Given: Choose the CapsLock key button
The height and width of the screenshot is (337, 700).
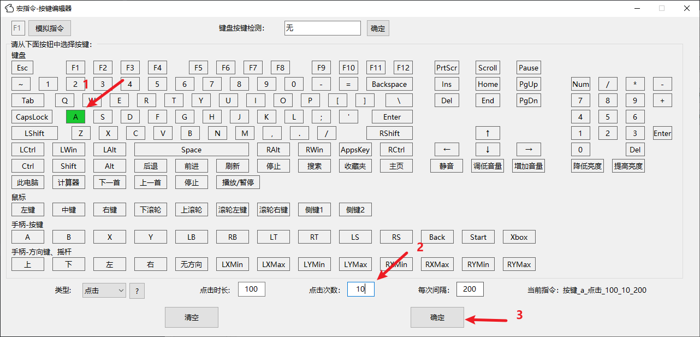Looking at the screenshot, I should click(x=32, y=117).
